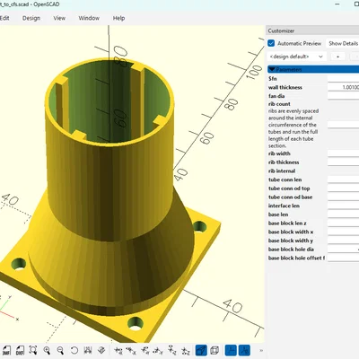The height and width of the screenshot is (359, 359).
Task: Toggle Perspective projection view
Action: 201,350
